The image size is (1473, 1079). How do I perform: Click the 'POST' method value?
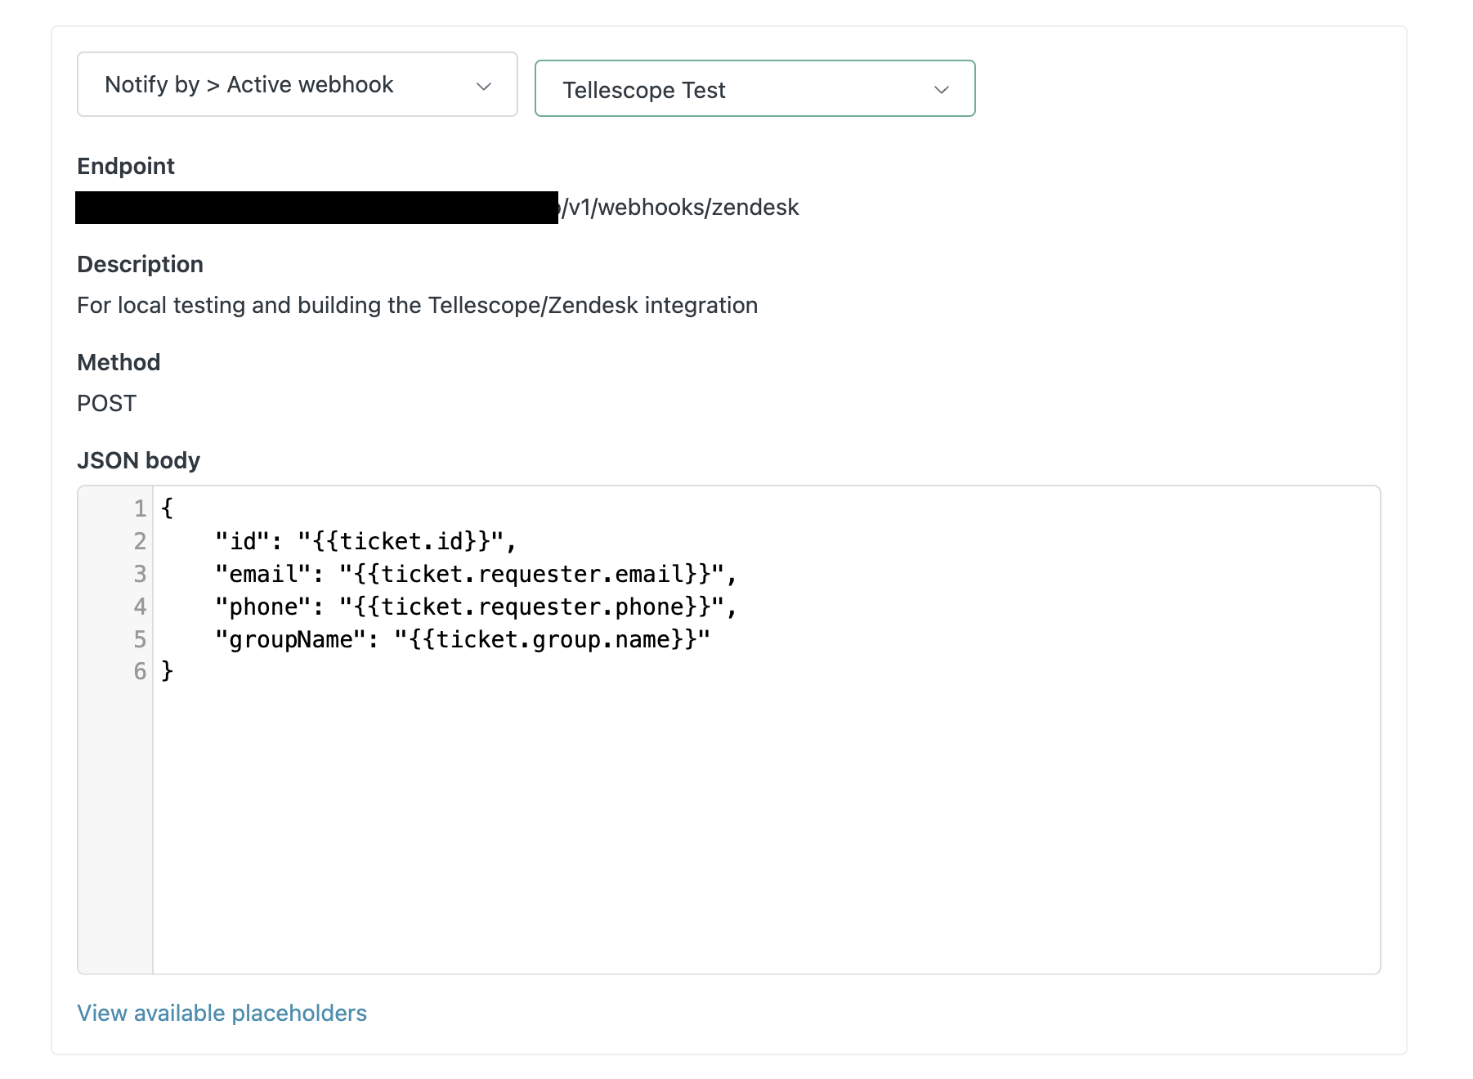[x=107, y=403]
